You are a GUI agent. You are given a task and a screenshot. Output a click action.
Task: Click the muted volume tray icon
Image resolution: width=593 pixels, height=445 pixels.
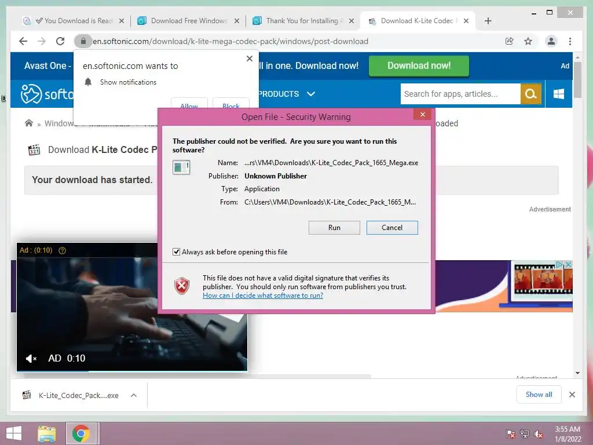[539, 434]
